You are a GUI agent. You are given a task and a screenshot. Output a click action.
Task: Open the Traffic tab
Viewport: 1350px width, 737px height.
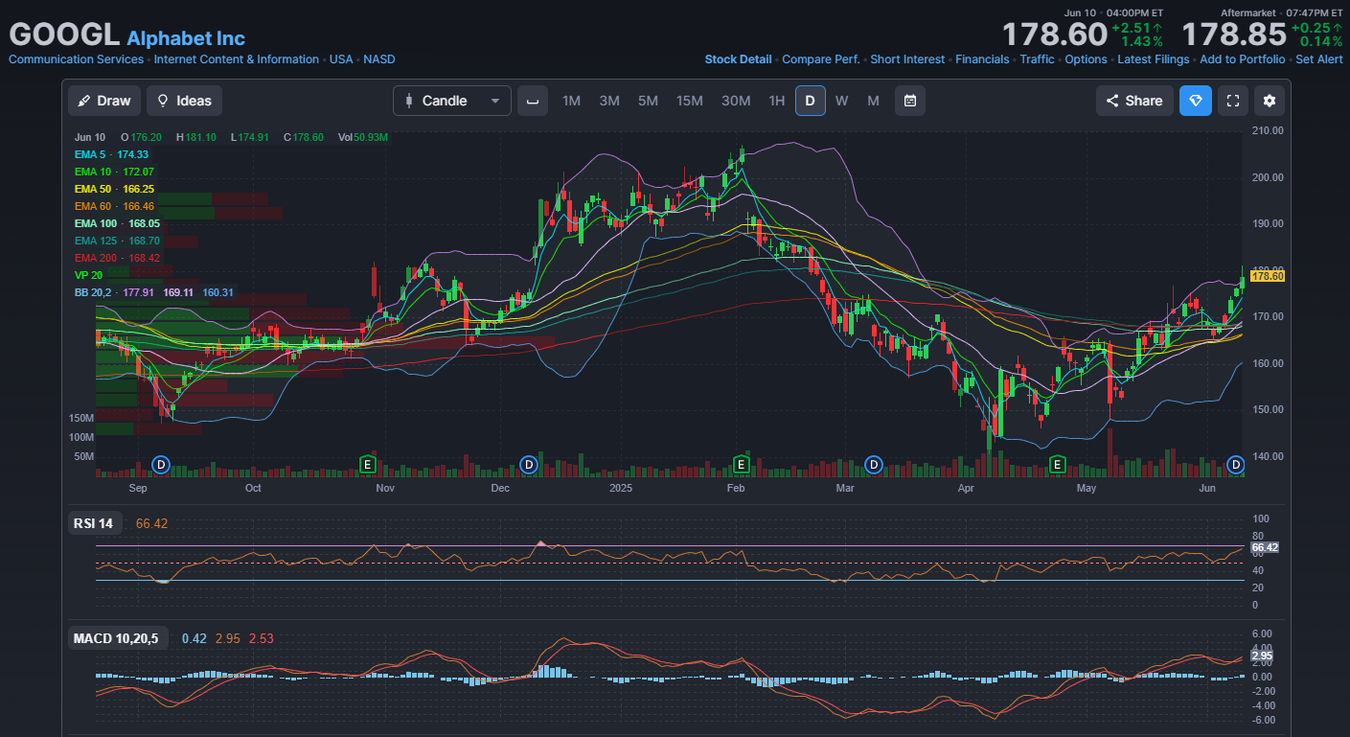[1037, 59]
